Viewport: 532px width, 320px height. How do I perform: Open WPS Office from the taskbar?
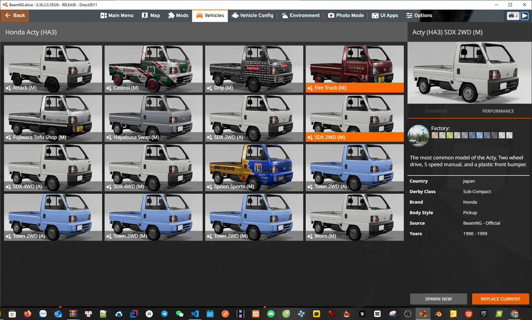tap(469, 314)
